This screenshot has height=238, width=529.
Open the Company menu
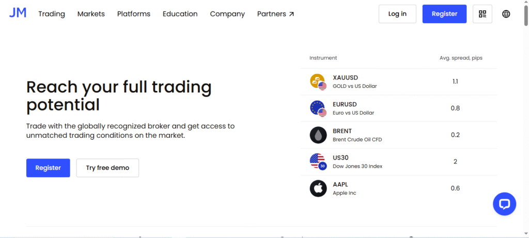point(227,14)
